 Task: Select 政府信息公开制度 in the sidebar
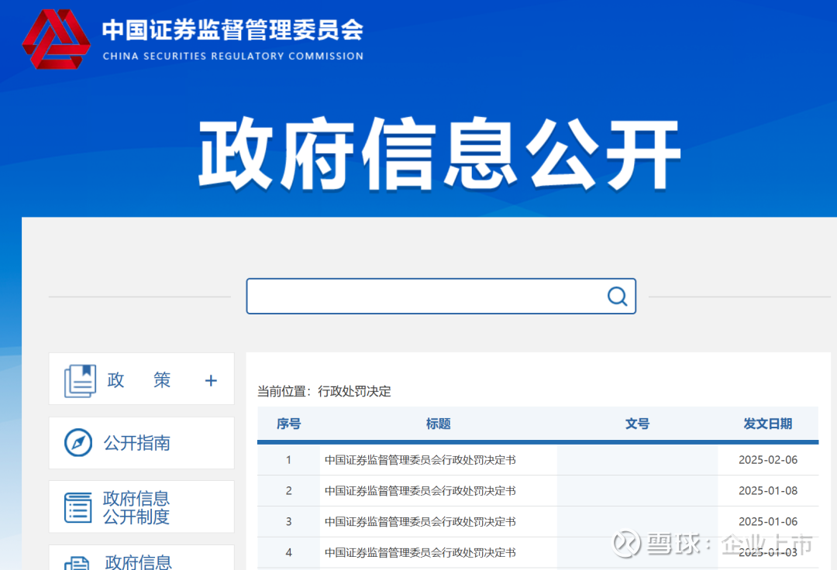point(137,506)
